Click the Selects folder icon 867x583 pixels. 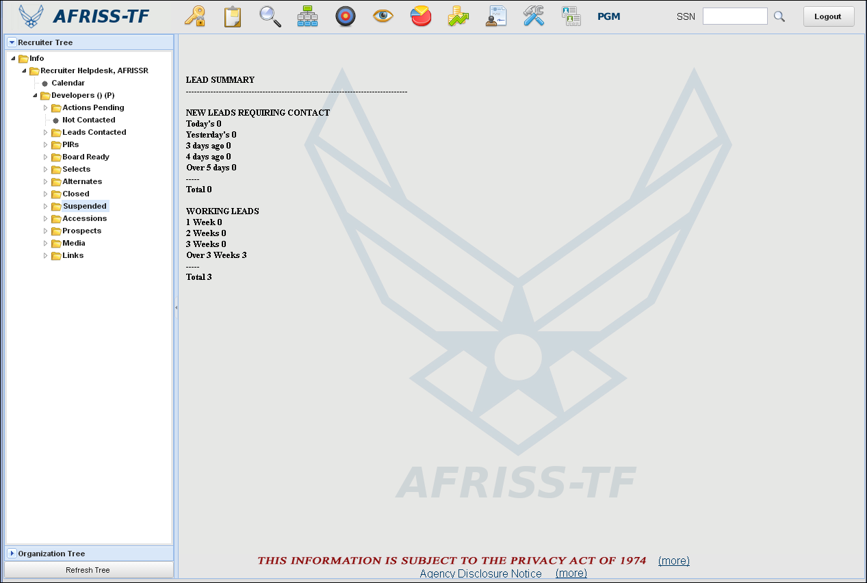(x=56, y=169)
